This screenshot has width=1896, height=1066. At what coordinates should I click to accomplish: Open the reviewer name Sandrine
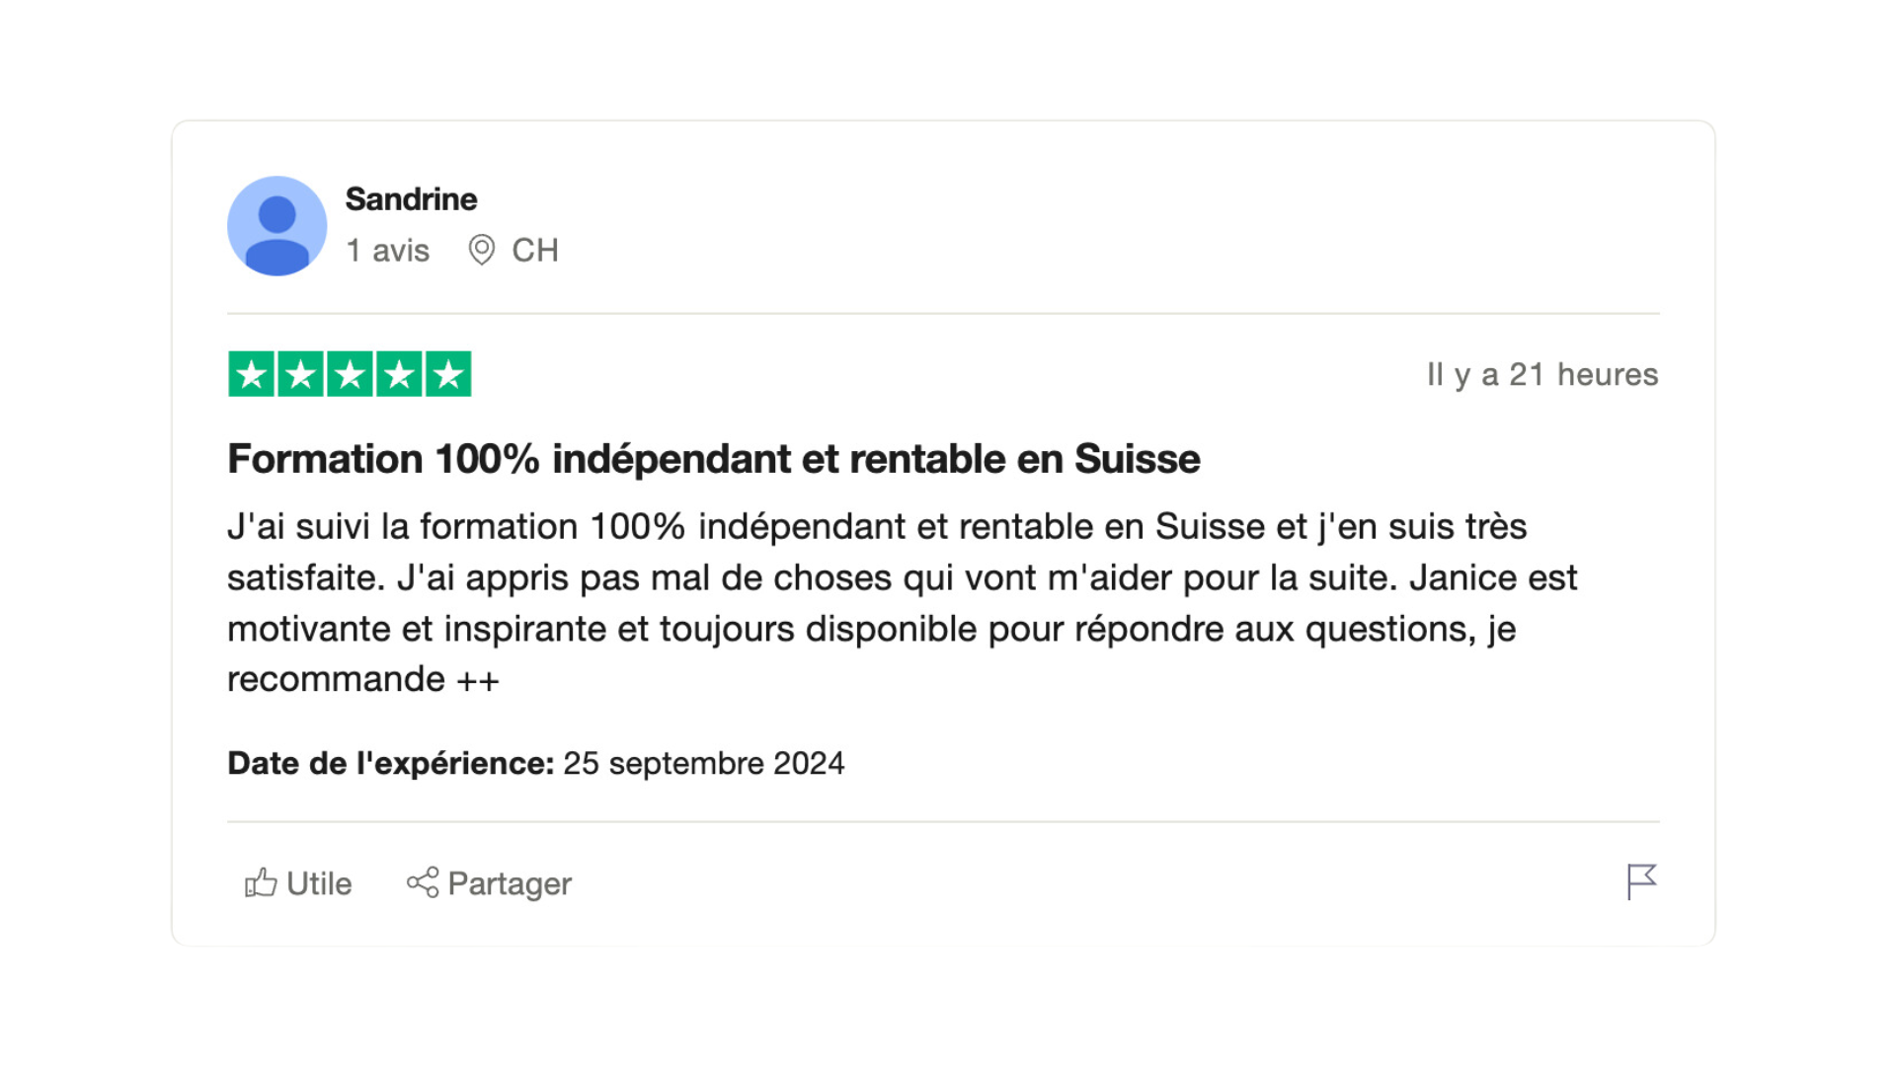click(411, 199)
